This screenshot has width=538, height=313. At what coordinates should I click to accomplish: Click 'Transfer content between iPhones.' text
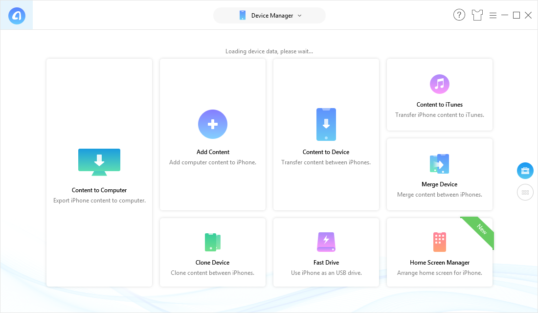pos(326,162)
